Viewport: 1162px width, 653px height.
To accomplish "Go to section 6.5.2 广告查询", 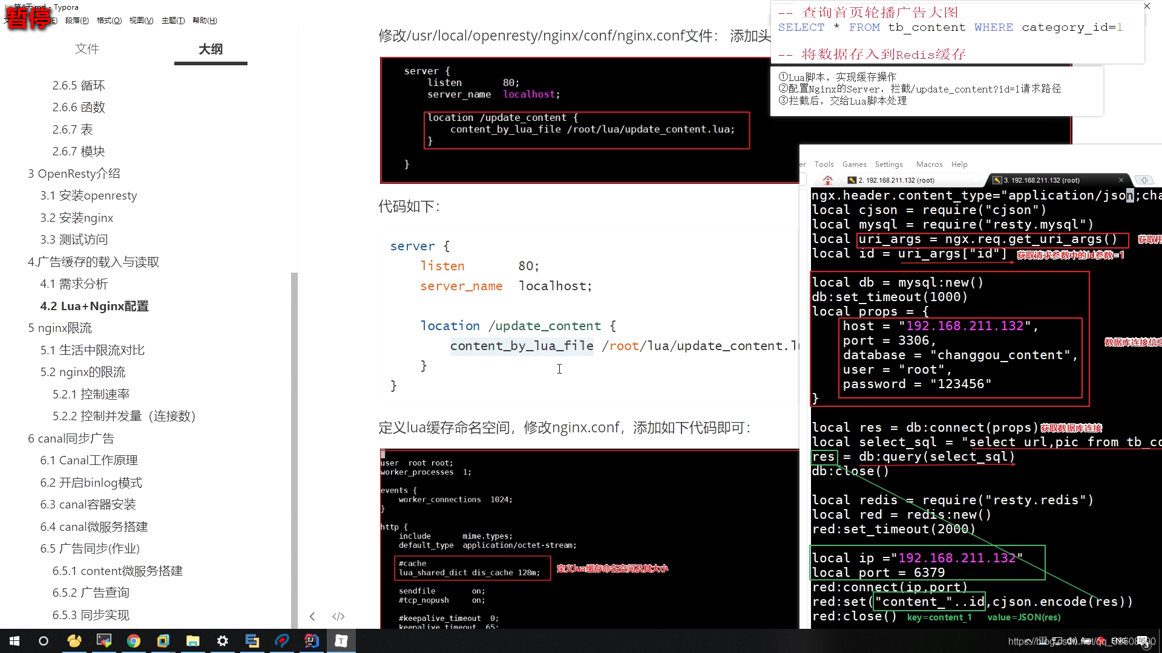I will 91,593.
